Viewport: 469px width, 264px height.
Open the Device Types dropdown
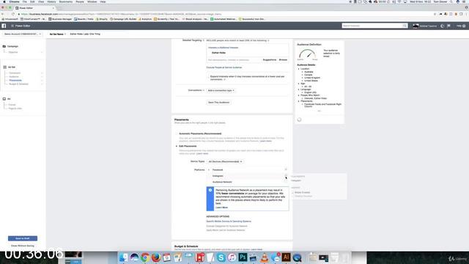[x=225, y=161]
